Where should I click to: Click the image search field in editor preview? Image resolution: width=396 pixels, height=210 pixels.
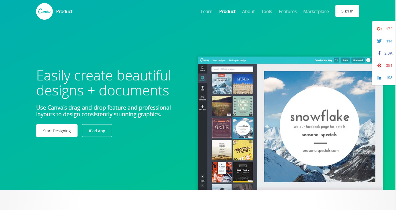pos(232,69)
